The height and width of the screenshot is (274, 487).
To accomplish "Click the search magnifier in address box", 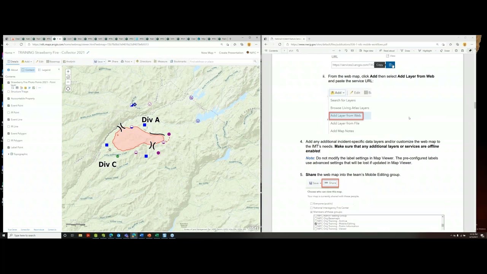I will click(x=255, y=61).
